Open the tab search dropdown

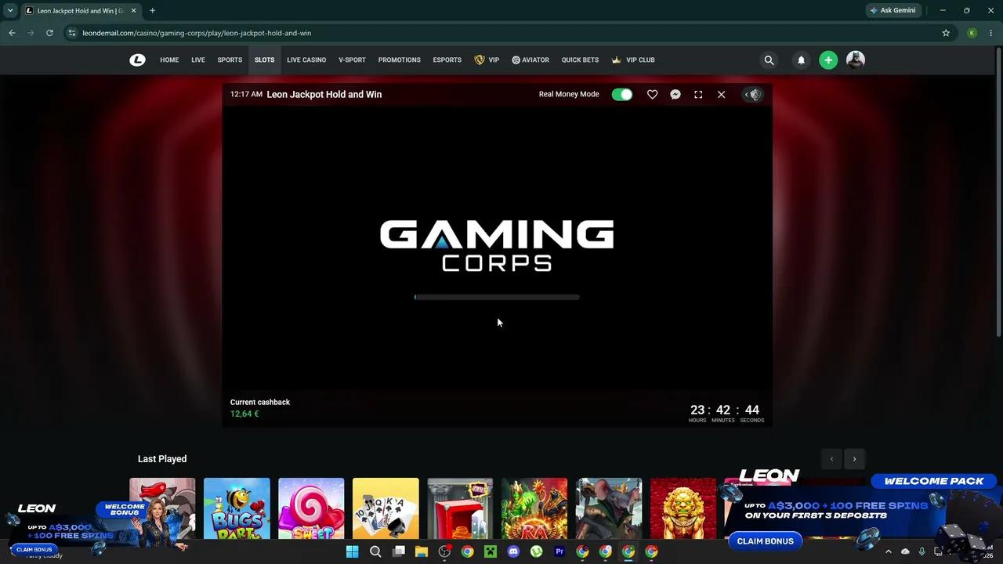point(10,10)
